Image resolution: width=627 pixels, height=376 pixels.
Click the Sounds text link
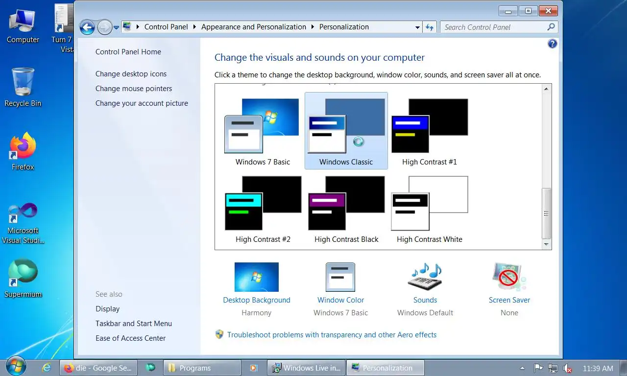425,300
